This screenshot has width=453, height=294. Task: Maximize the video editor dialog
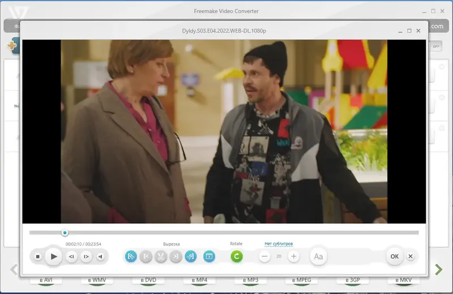pos(409,31)
